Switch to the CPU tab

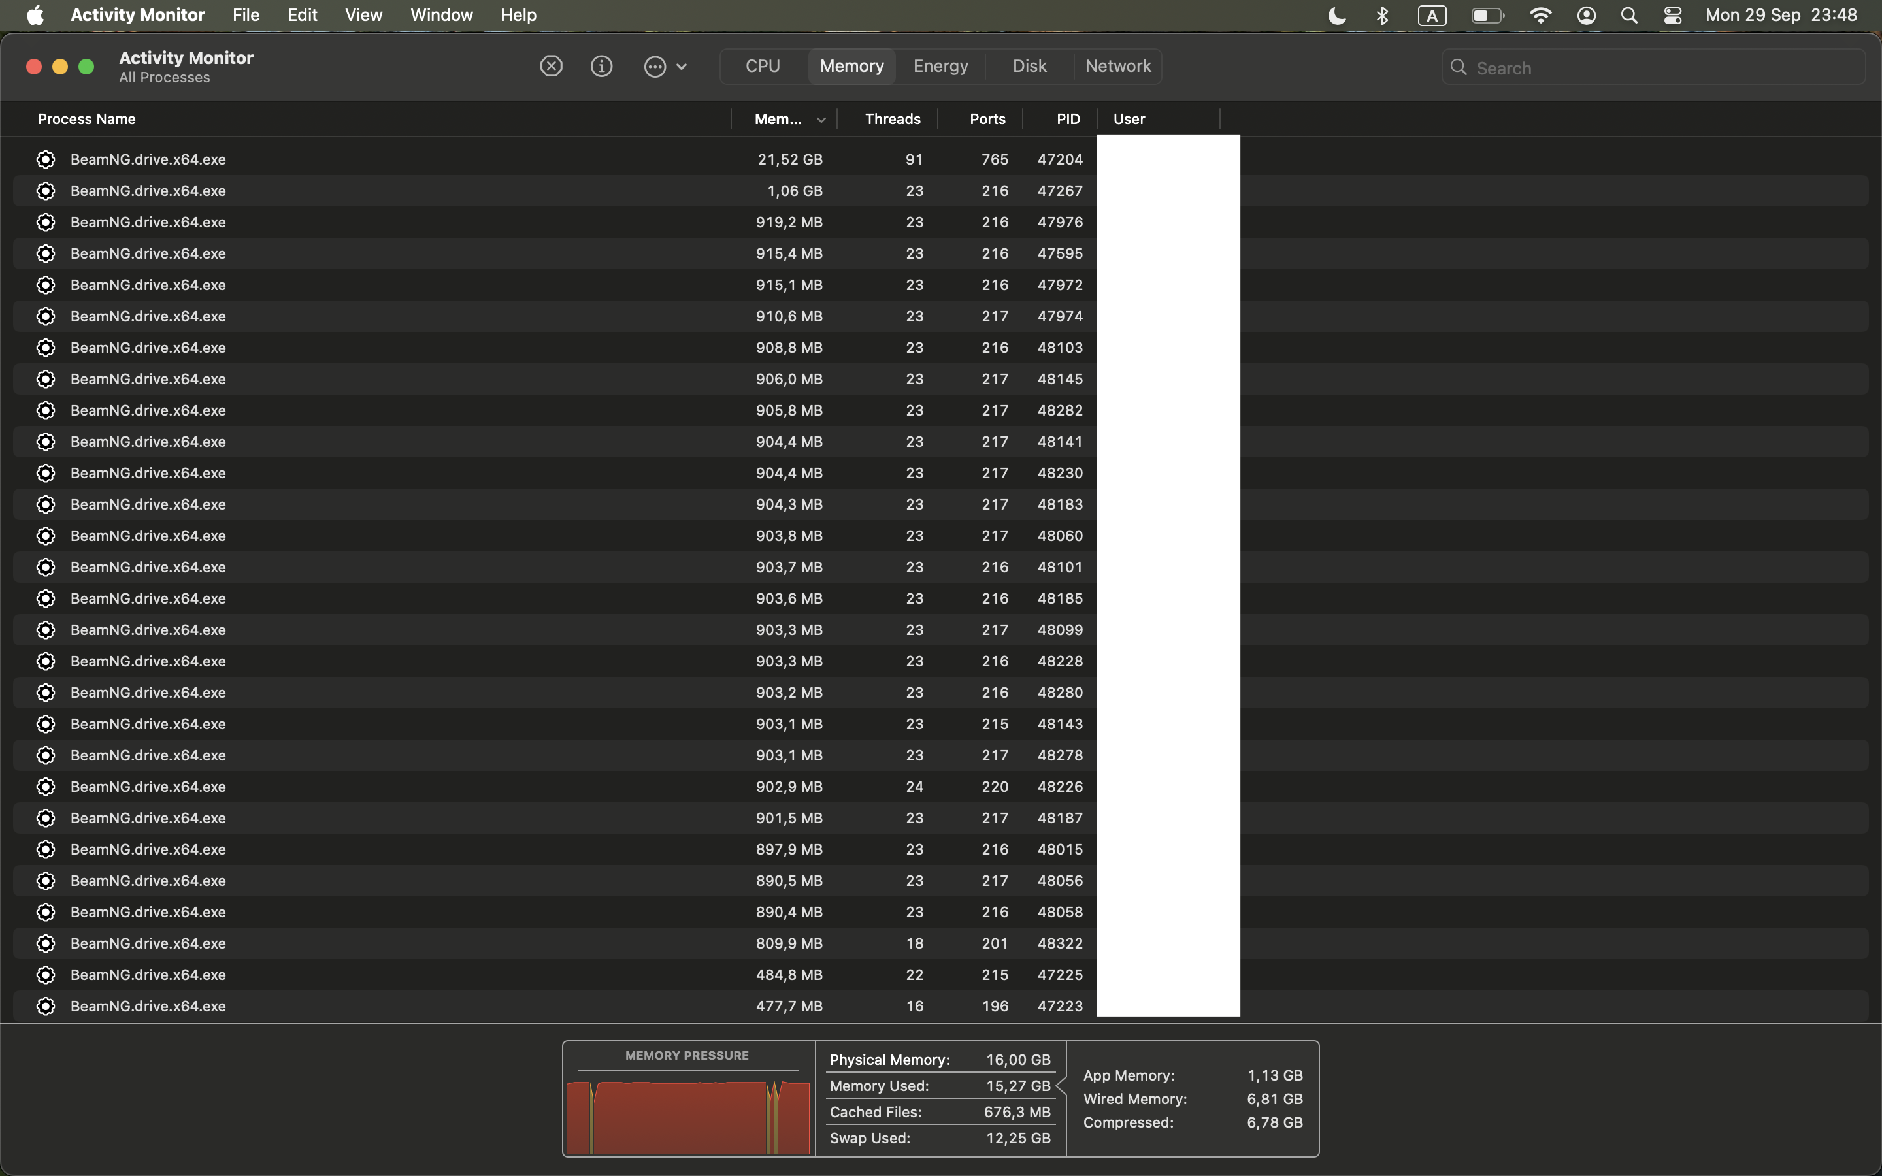pos(762,66)
